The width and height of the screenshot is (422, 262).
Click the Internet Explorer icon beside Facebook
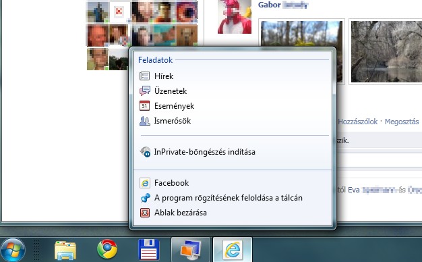click(145, 183)
